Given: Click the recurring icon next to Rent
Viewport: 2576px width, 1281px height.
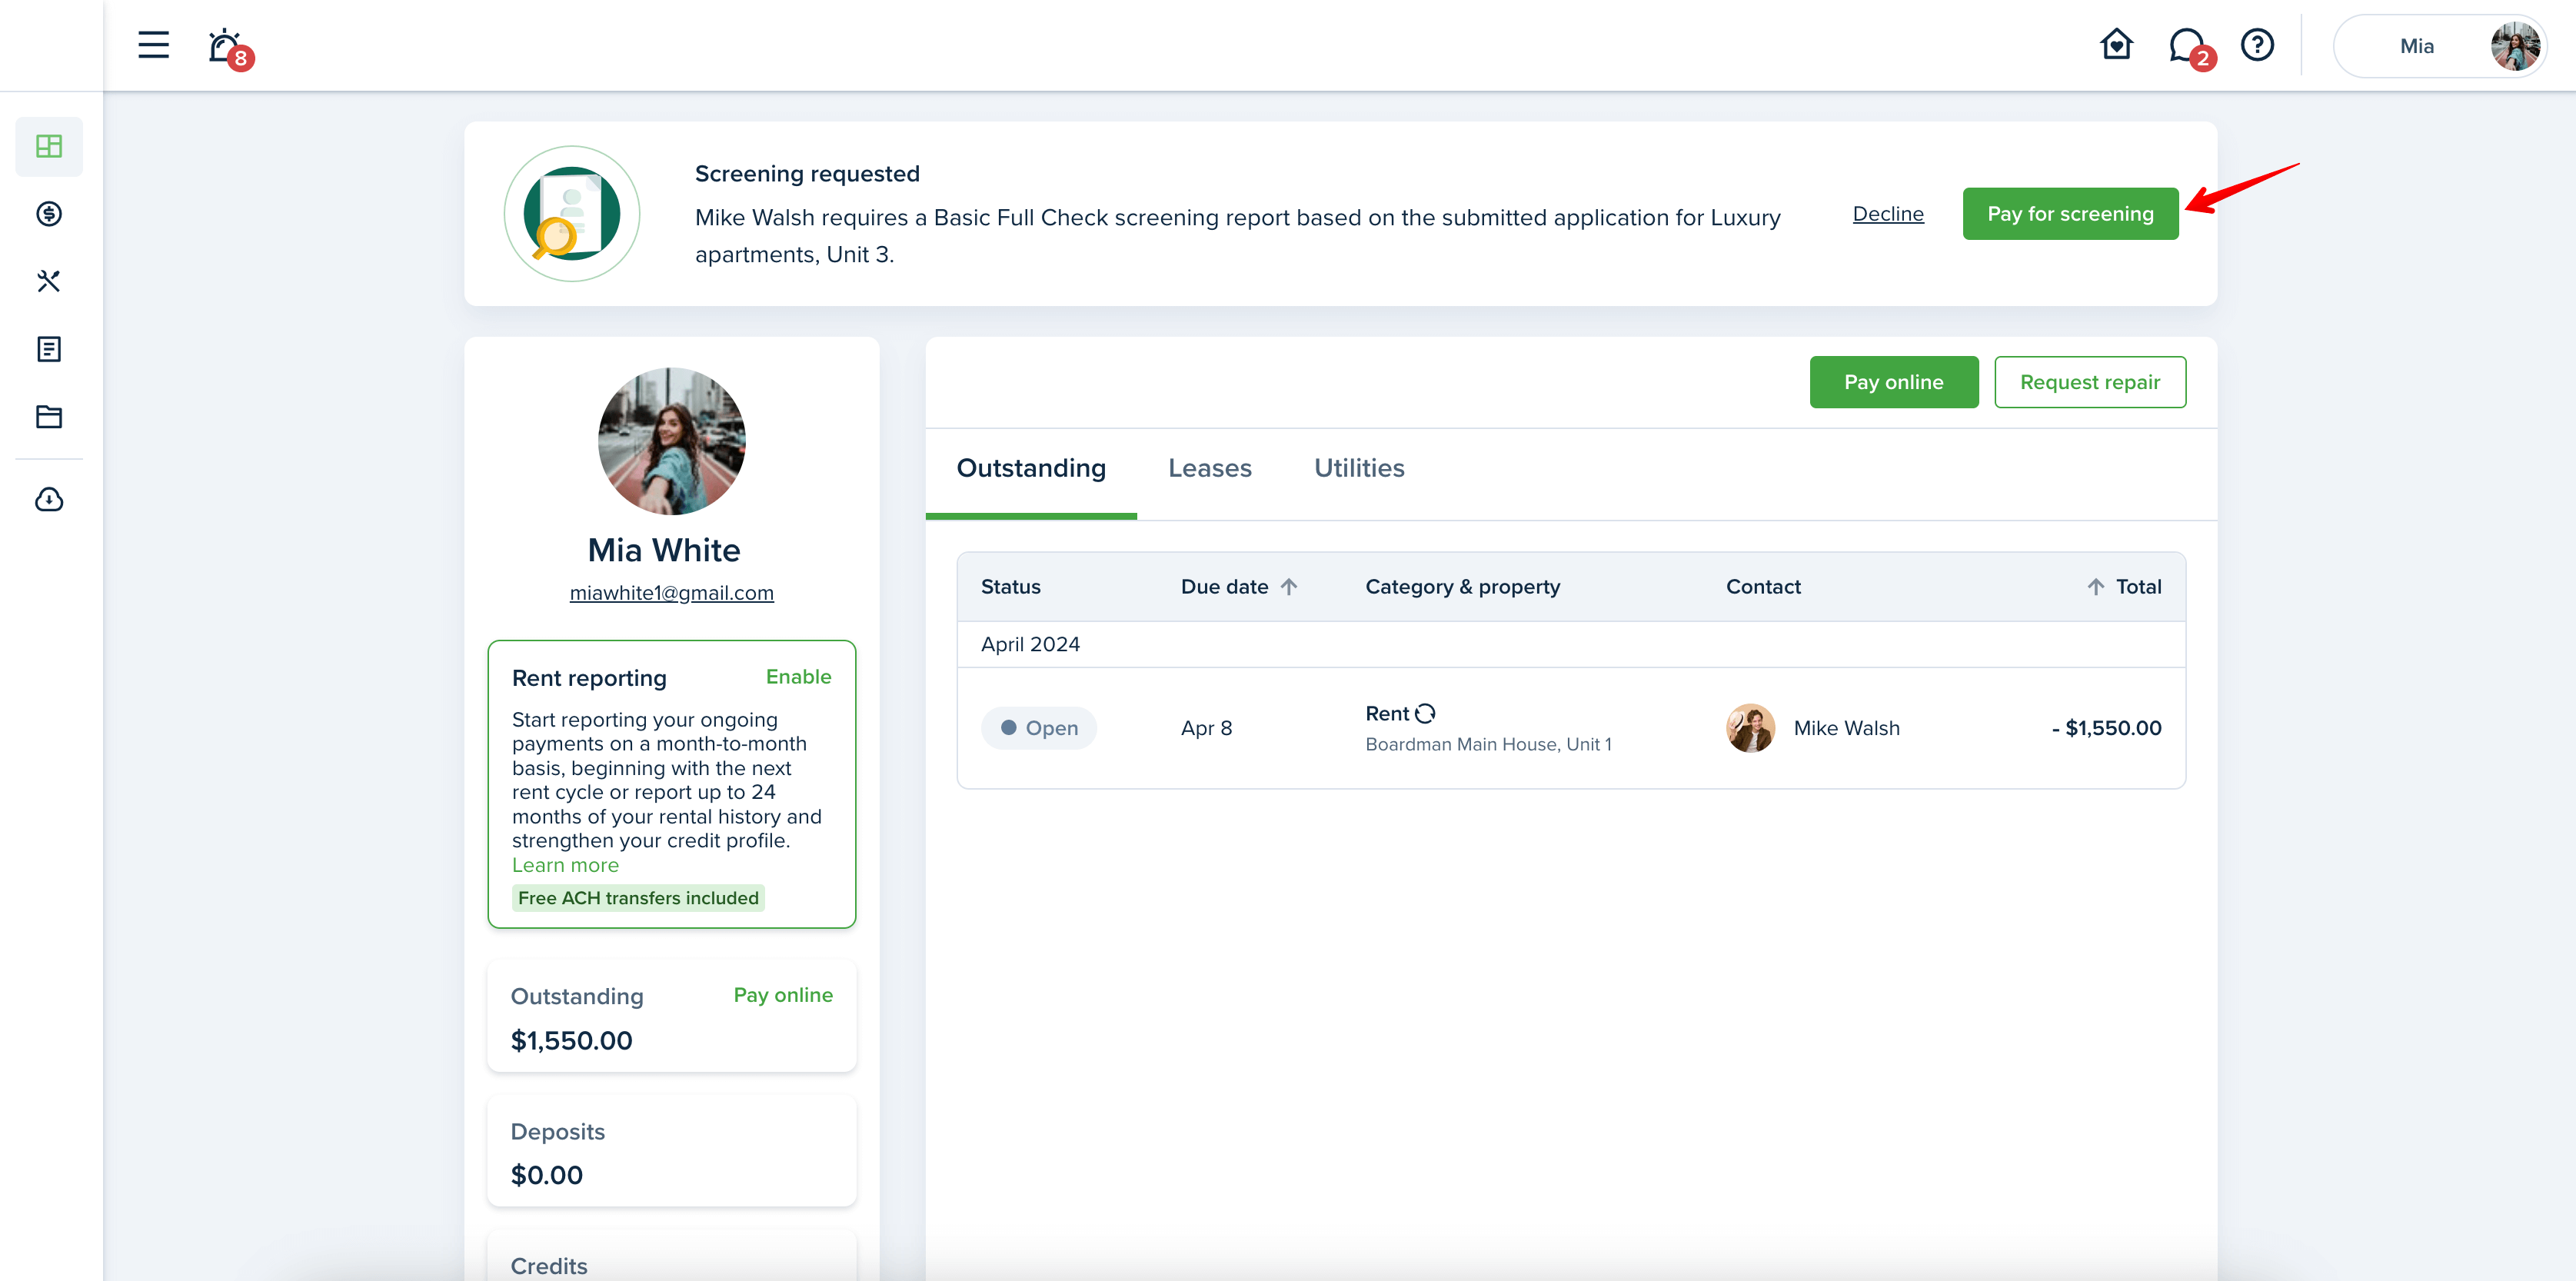Looking at the screenshot, I should pos(1426,713).
